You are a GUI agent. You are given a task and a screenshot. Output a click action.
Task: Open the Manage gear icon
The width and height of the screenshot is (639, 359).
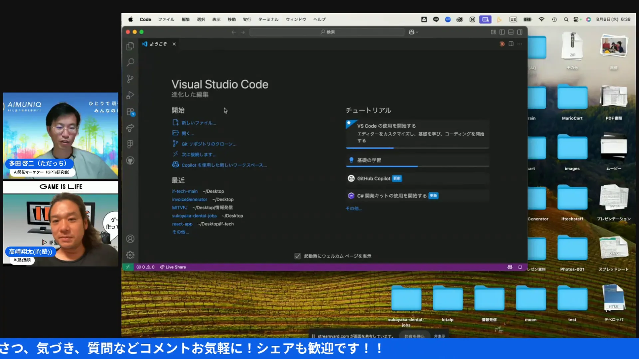tap(130, 255)
